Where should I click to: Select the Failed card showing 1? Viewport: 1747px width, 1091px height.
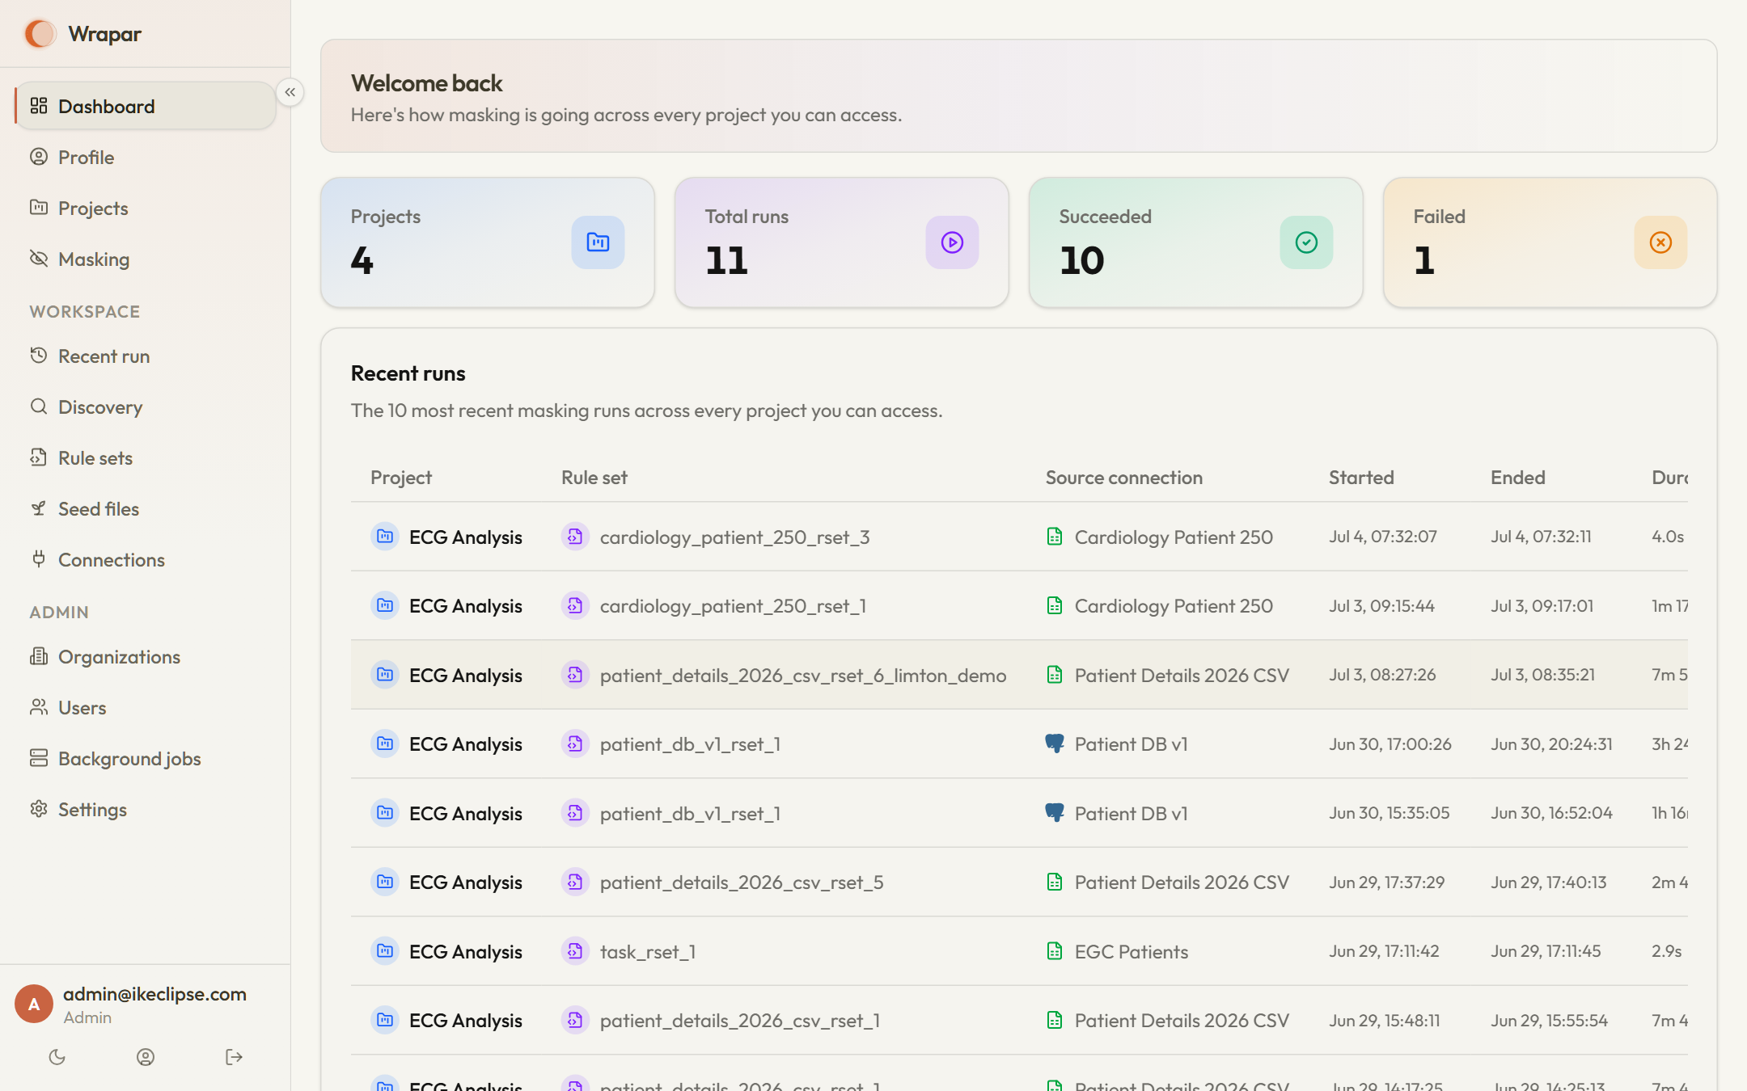(1550, 242)
